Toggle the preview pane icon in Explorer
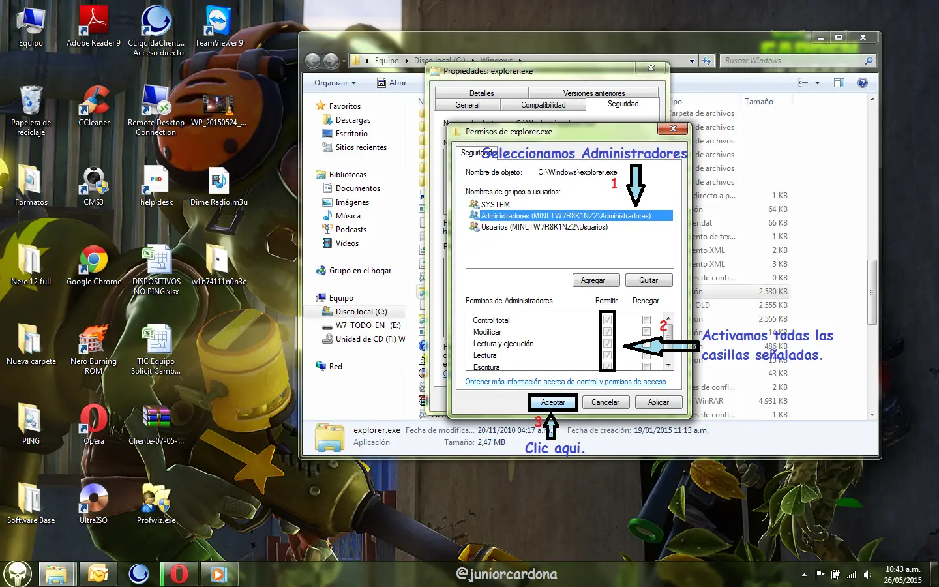Viewport: 939px width, 587px height. 839,83
